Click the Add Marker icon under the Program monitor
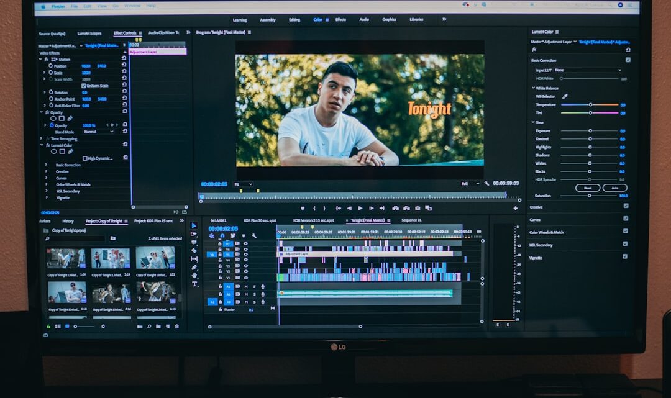Viewport: 671px width, 398px height. pyautogui.click(x=303, y=208)
